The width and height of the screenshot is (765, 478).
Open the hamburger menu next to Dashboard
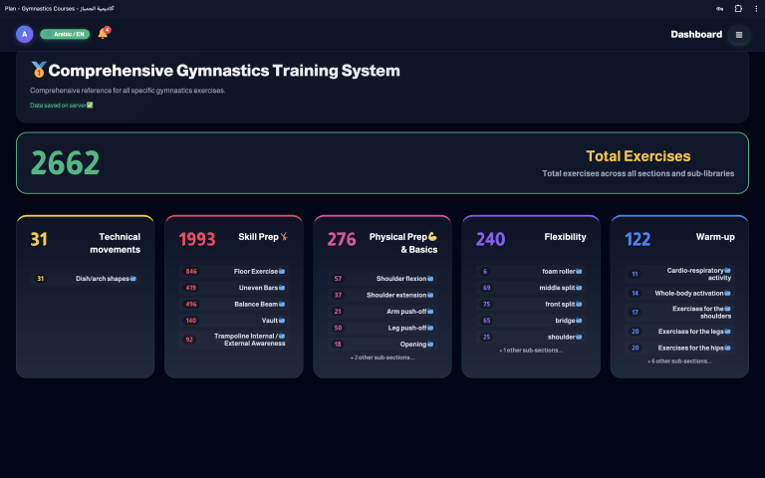(739, 35)
